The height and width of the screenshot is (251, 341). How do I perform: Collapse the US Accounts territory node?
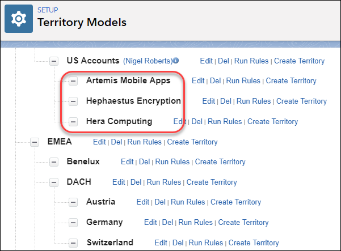(54, 61)
